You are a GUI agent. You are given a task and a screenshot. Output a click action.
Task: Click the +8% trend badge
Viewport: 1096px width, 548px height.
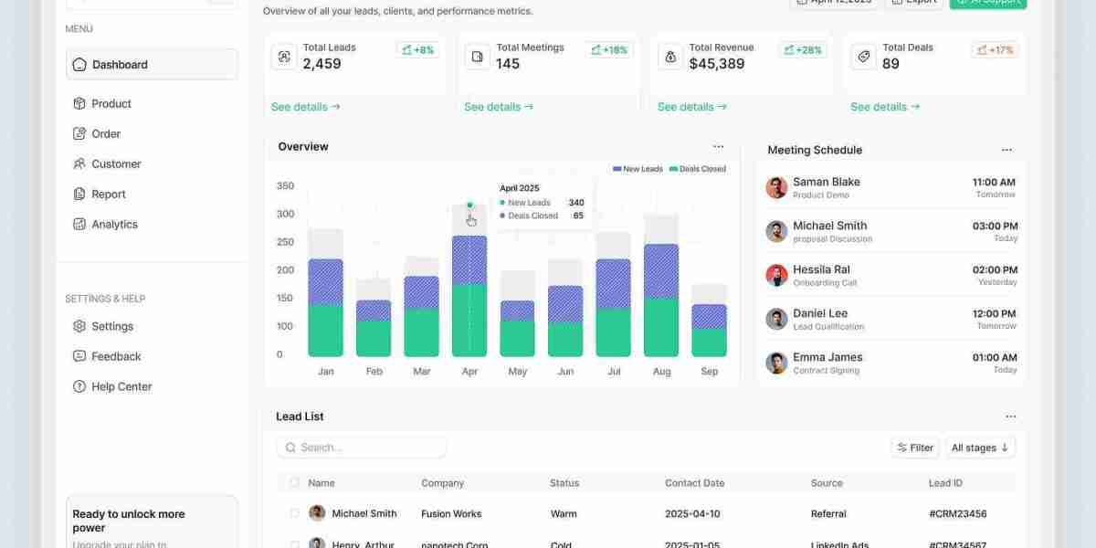(x=417, y=50)
